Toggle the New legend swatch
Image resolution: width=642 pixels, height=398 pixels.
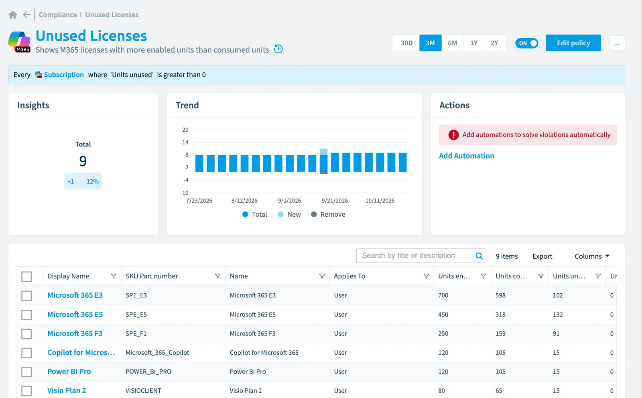(281, 215)
